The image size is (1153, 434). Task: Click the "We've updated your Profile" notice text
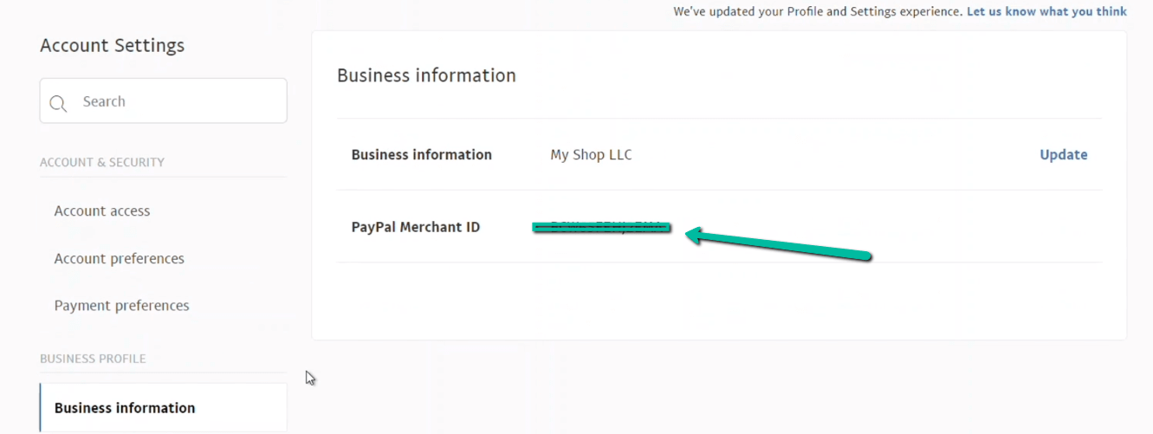pos(817,11)
